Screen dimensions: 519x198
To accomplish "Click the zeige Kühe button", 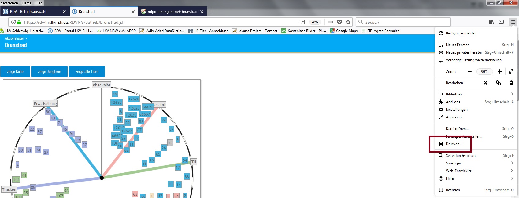I will coord(15,72).
